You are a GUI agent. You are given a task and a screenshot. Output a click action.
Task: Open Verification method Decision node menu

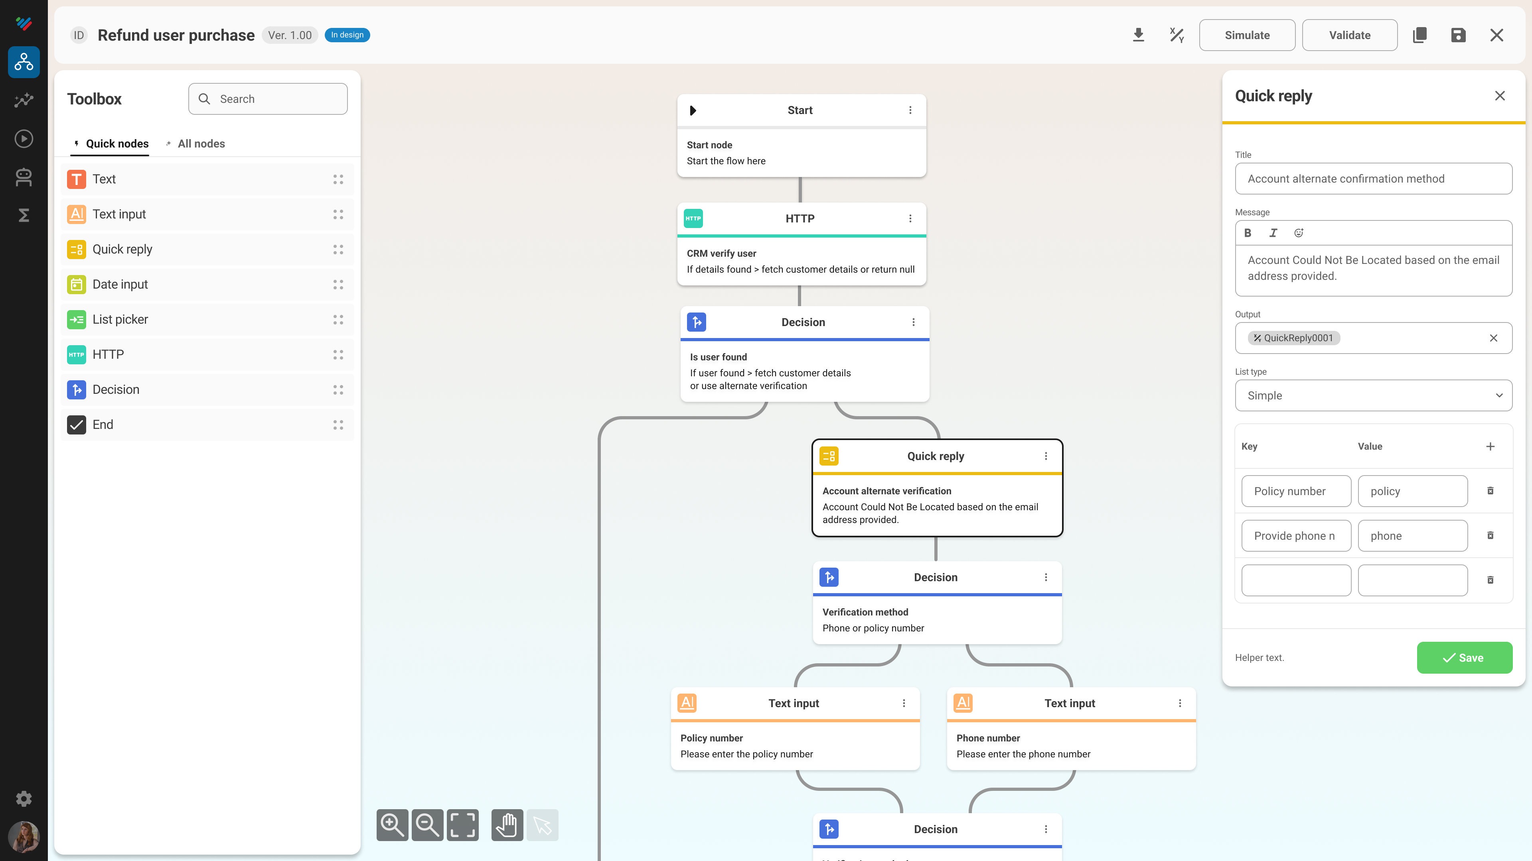pyautogui.click(x=1046, y=577)
